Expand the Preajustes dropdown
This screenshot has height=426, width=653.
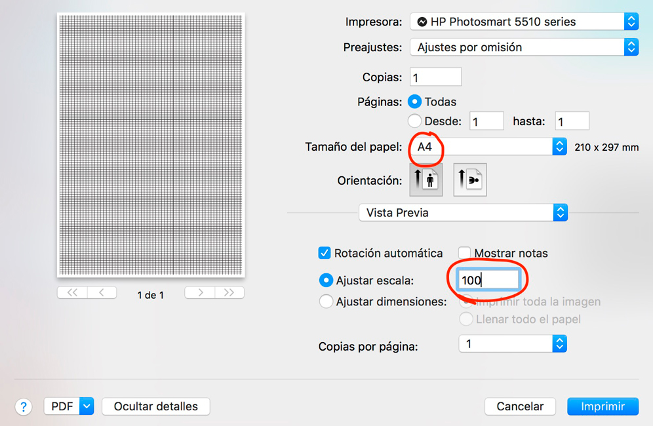pyautogui.click(x=524, y=47)
